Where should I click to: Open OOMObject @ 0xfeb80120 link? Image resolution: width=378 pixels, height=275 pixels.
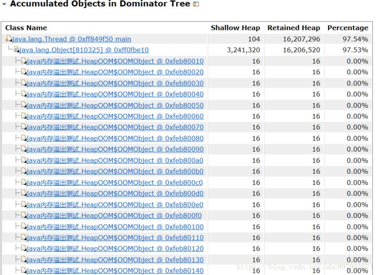[115, 249]
